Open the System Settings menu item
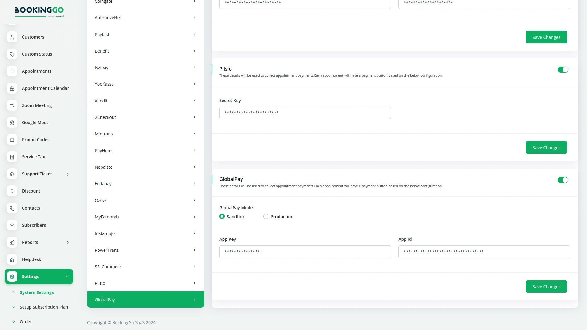Screen dimensions: 587x330 click(x=37, y=292)
